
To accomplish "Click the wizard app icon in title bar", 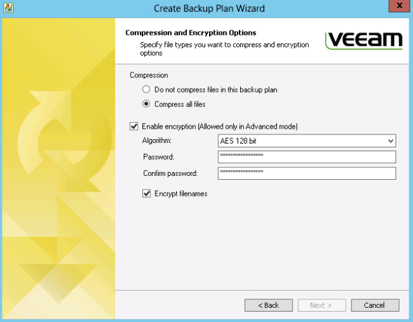I will (x=8, y=8).
